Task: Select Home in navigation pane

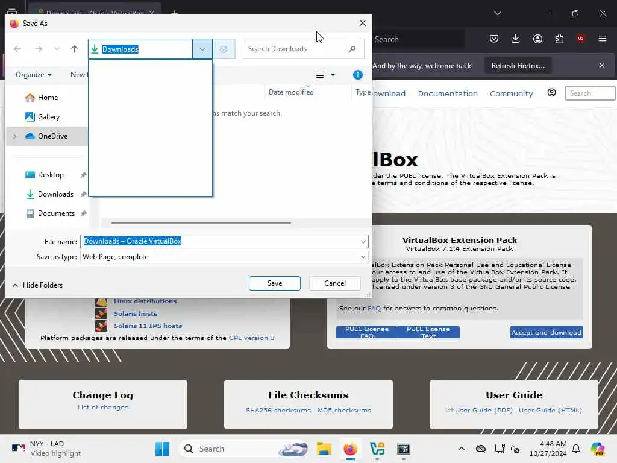Action: (x=47, y=98)
